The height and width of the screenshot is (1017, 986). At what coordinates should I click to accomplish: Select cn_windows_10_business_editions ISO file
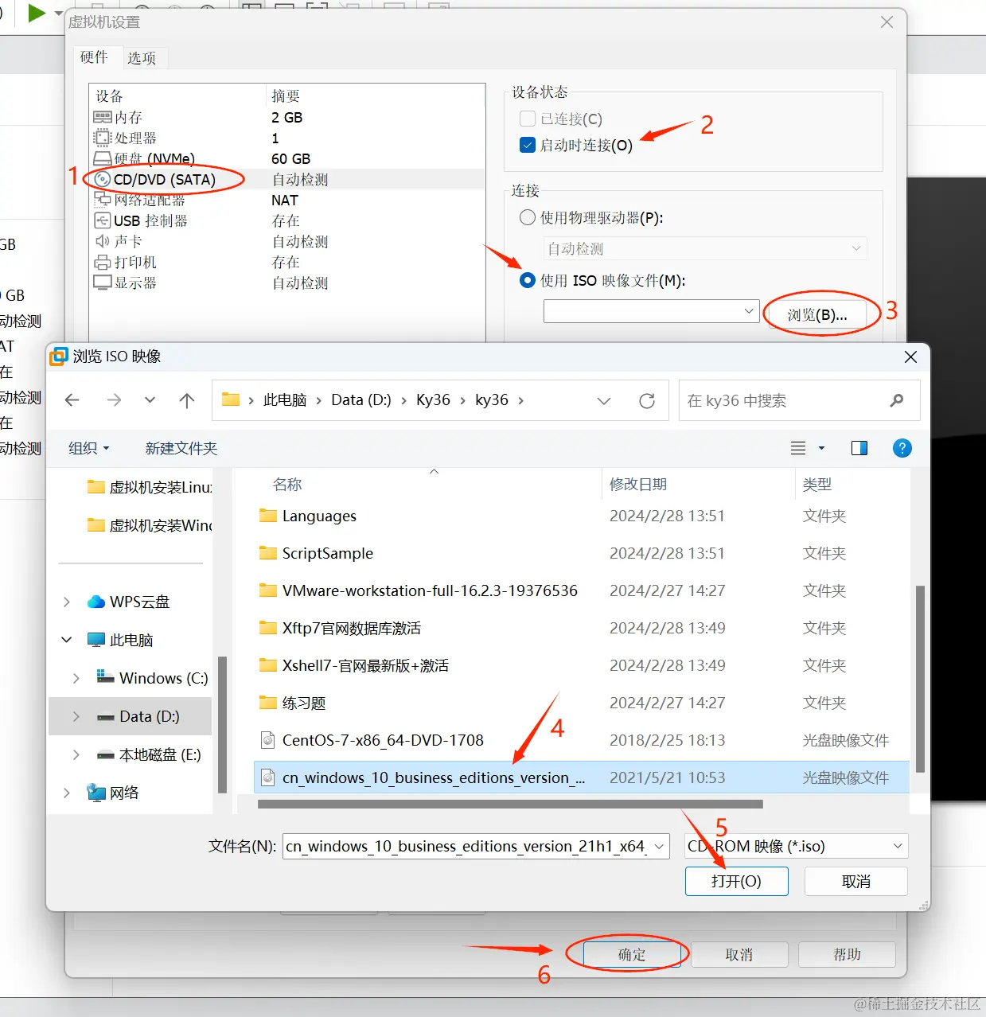(x=581, y=777)
